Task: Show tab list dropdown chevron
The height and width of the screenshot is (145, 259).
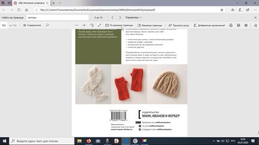Action: click(x=59, y=3)
